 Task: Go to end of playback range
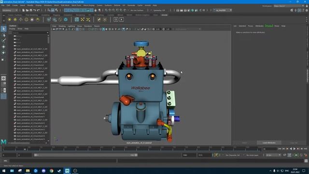(x=306, y=149)
